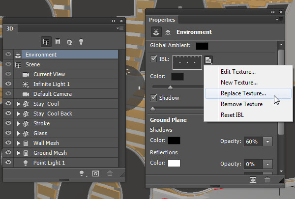The width and height of the screenshot is (295, 199).
Task: Click the Shadow softness slider handle
Action: coord(152,109)
